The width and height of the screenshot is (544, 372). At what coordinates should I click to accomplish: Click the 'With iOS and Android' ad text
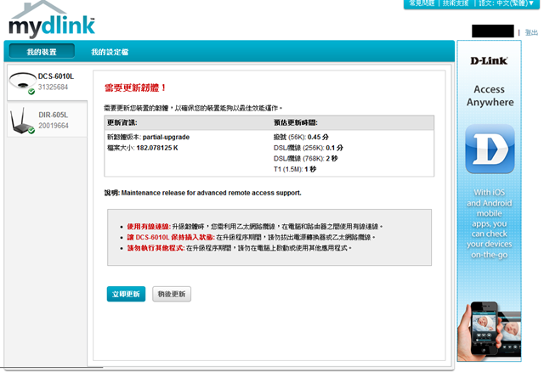[x=490, y=223]
